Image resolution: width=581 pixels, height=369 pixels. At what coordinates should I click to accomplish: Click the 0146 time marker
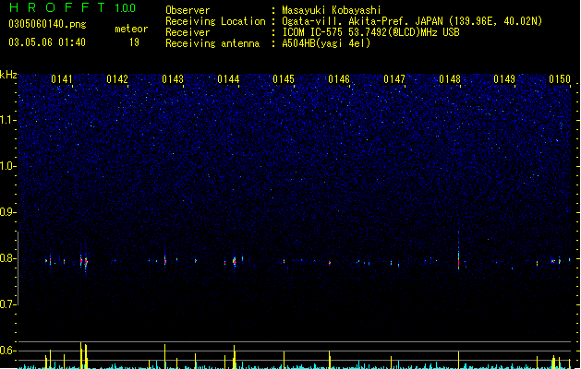pos(339,79)
